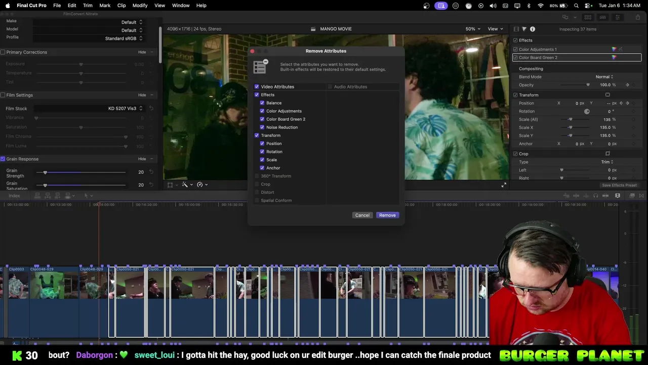This screenshot has width=648, height=365.
Task: Toggle inspector Effects section checkbox
Action: 515,40
